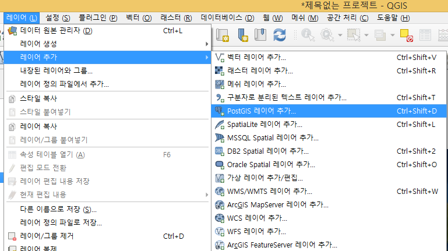Click the 레이어/그룹 제거 icon

coord(12,236)
